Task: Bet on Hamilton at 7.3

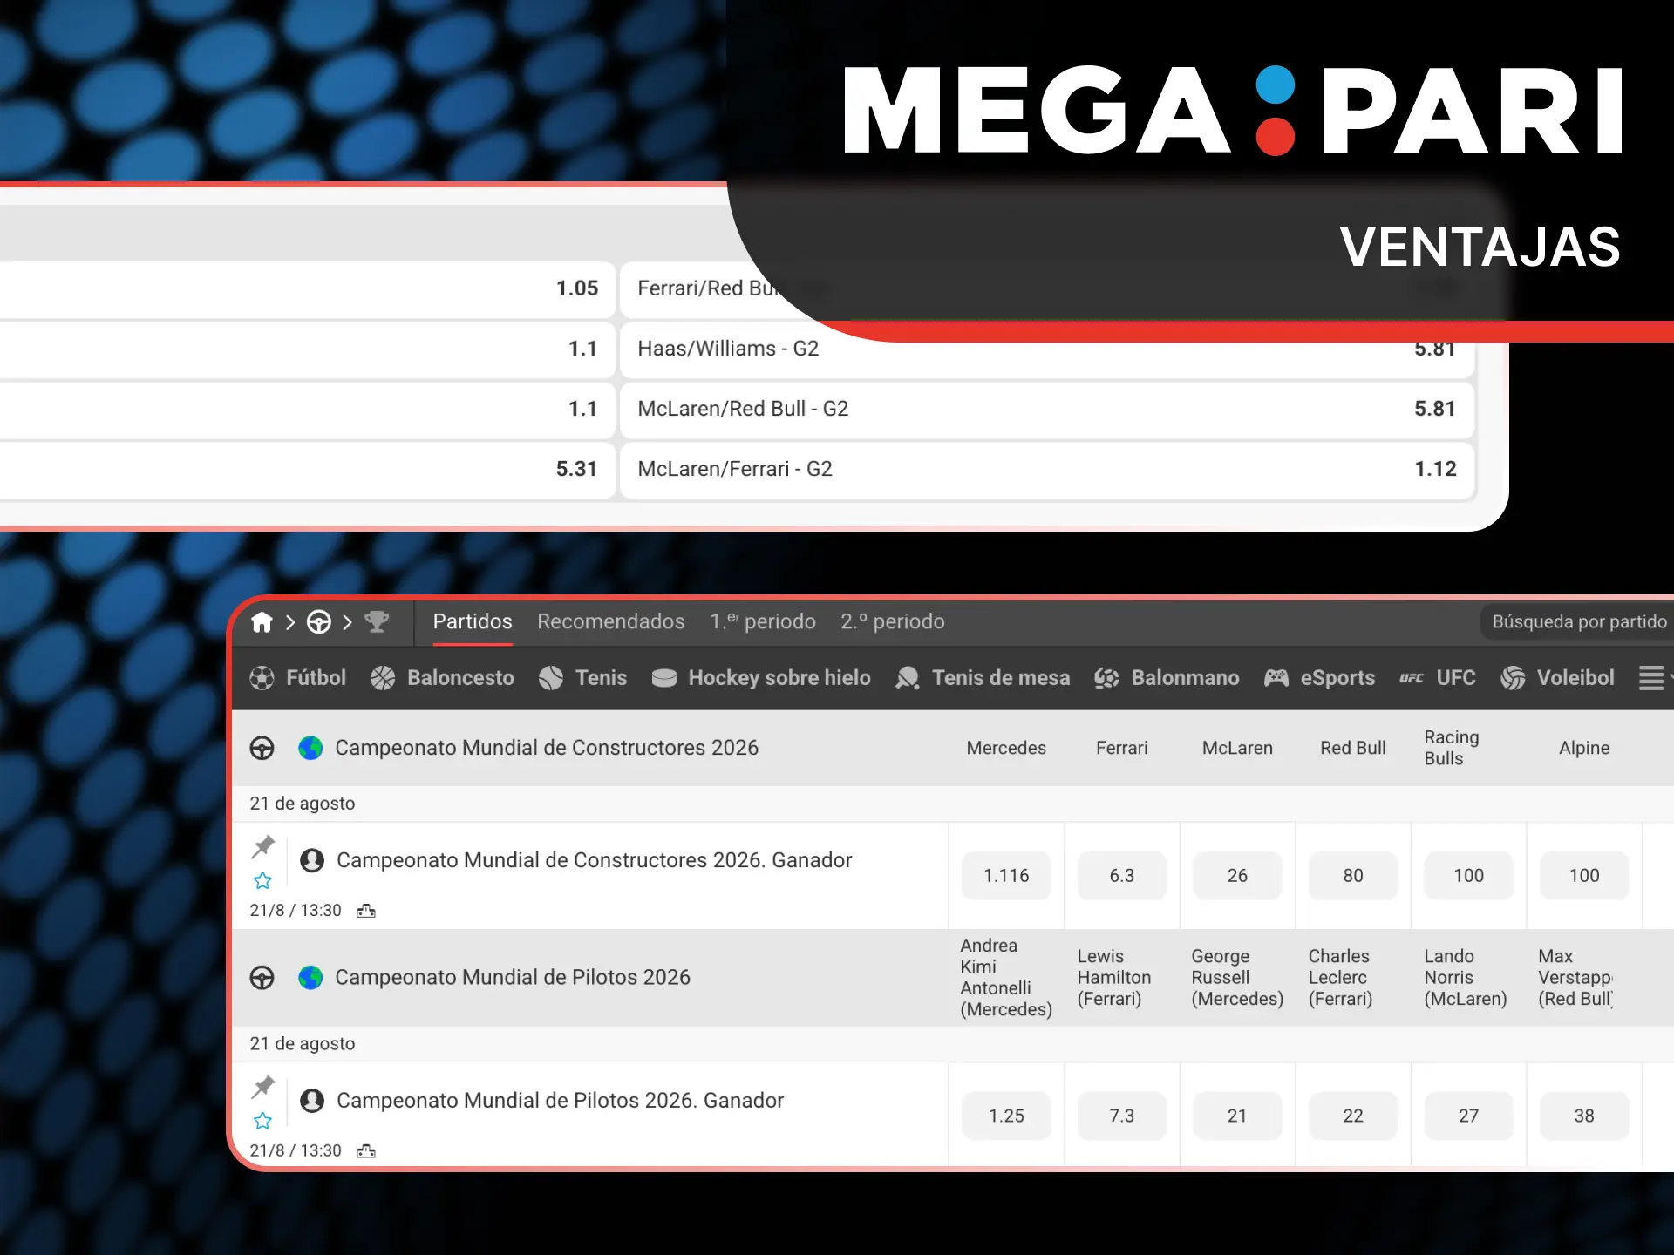Action: [1122, 1116]
